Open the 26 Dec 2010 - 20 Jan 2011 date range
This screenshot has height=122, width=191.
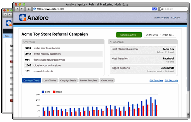pos(160,35)
